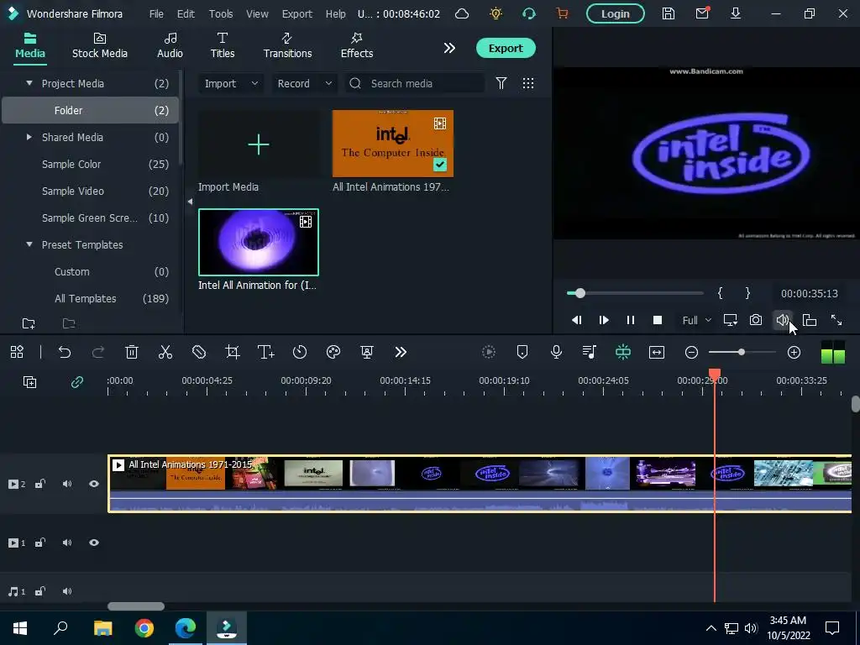The width and height of the screenshot is (860, 645).
Task: Open the mail messages icon
Action: point(702,13)
